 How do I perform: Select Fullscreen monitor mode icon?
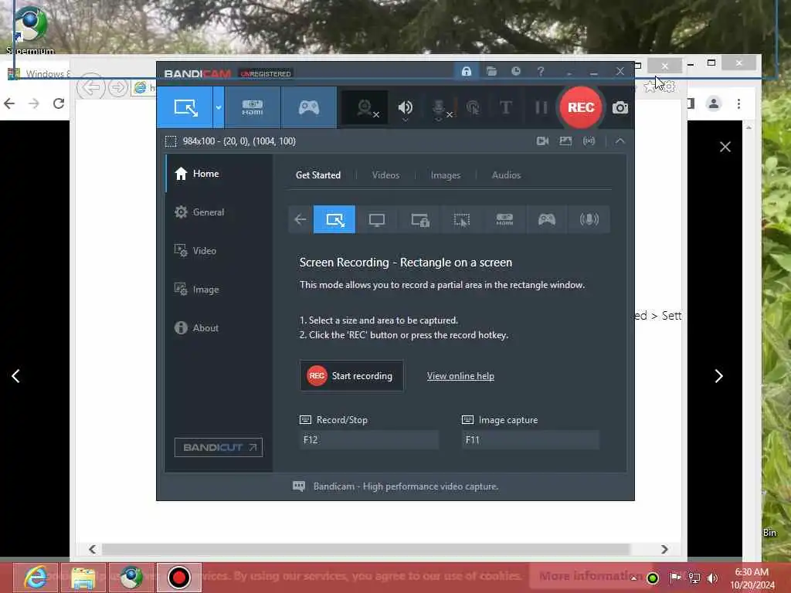pos(377,219)
